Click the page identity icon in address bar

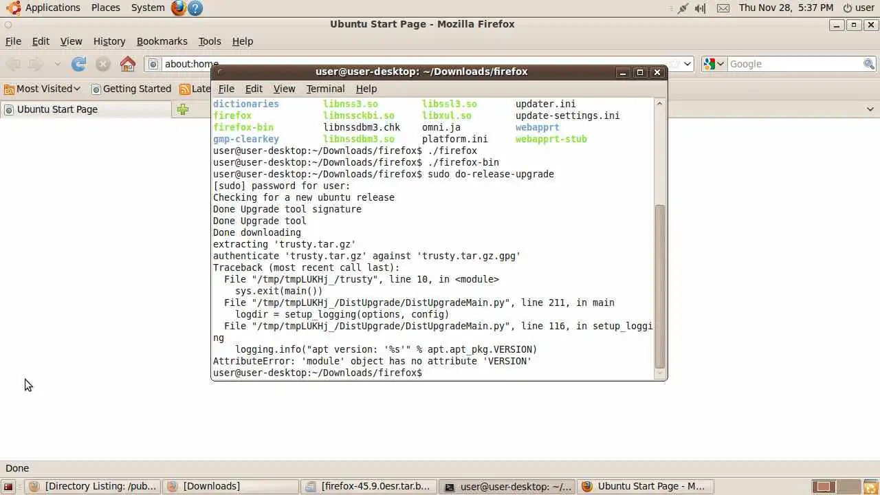pos(153,64)
